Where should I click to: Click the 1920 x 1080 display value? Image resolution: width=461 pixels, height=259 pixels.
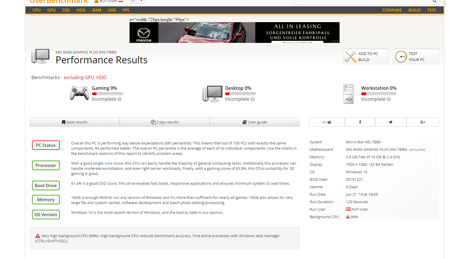(x=370, y=164)
